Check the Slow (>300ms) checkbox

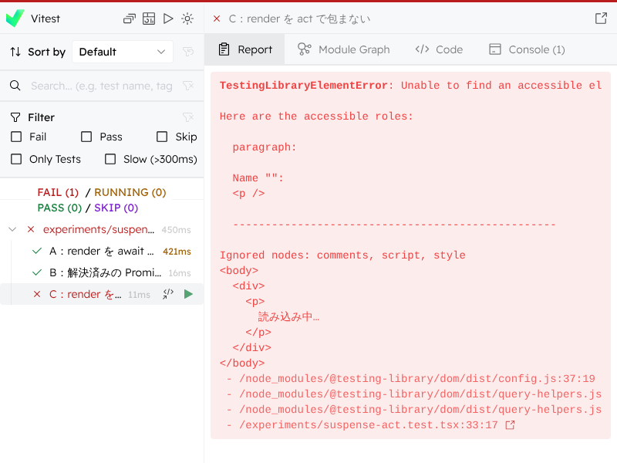110,159
